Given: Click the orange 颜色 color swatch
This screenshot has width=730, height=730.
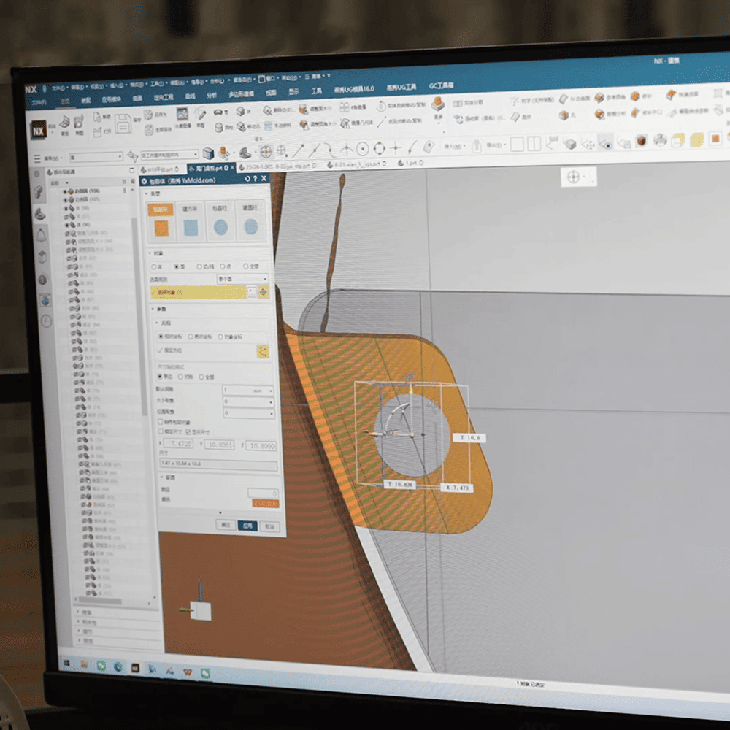Looking at the screenshot, I should pyautogui.click(x=266, y=503).
